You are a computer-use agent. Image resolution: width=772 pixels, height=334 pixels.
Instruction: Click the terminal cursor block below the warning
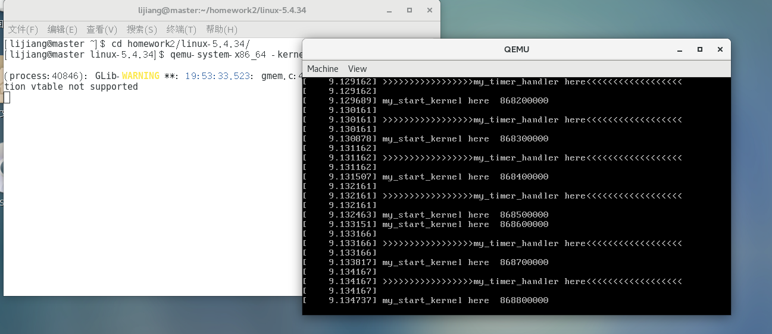click(7, 97)
